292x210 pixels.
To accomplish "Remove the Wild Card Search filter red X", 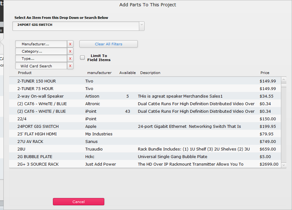I will [x=70, y=66].
